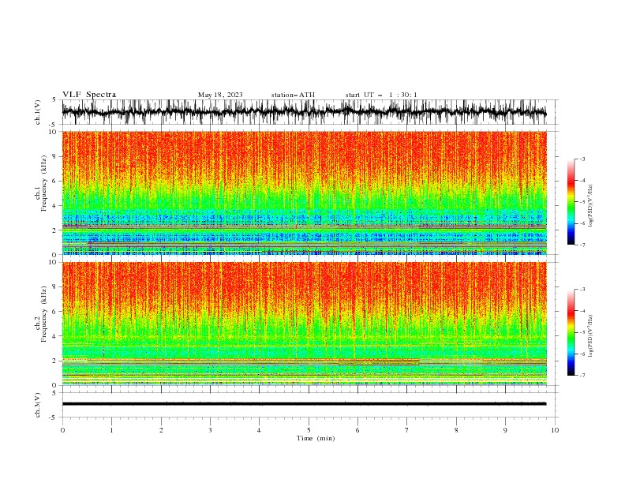This screenshot has width=625, height=483.
Task: Click the "-7" label on ch.1 colorbar
Action: [582, 245]
